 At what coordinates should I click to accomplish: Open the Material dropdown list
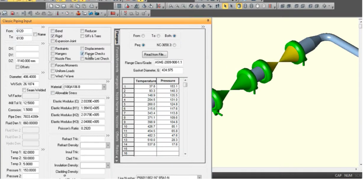[x=104, y=87]
